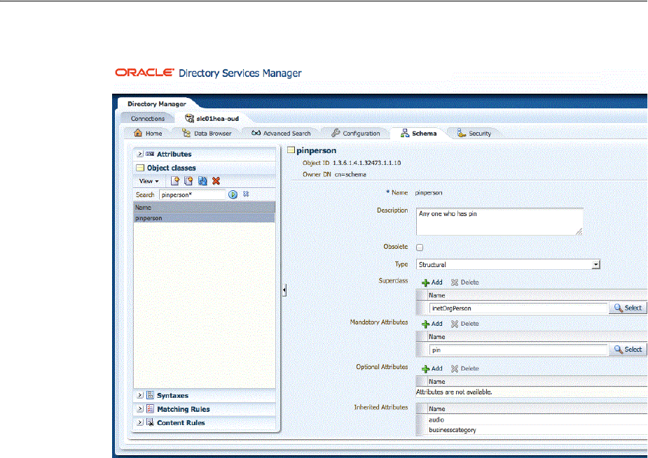The height and width of the screenshot is (458, 648).
Task: Delete selected object class with red X
Action: coord(216,180)
